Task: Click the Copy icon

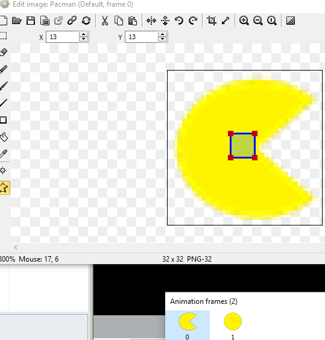Action: point(119,20)
